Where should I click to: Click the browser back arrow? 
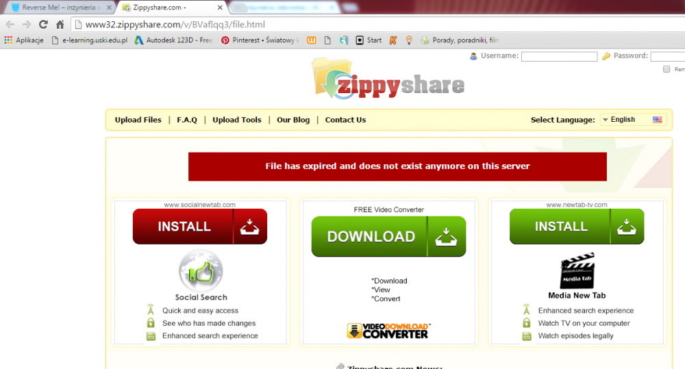point(10,25)
